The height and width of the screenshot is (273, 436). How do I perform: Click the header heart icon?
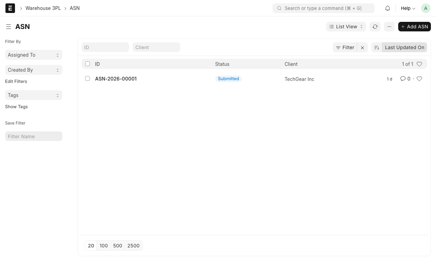click(x=419, y=64)
